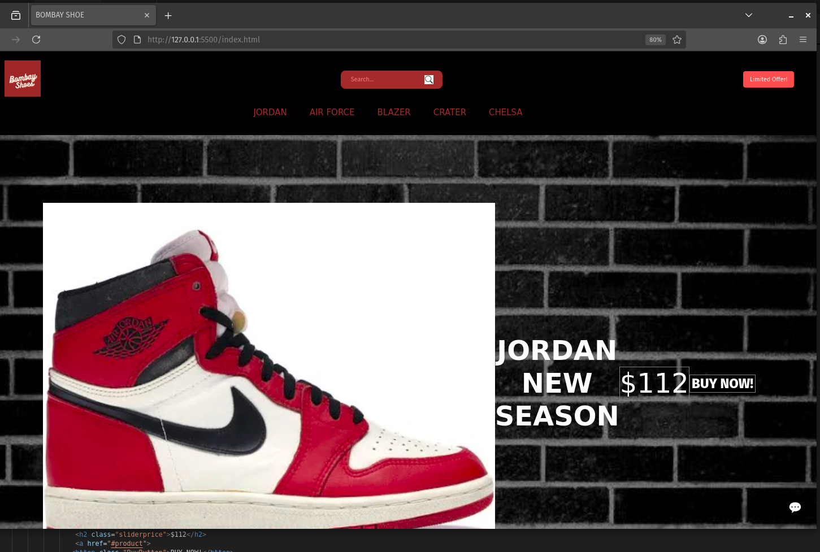The image size is (820, 552).
Task: Open the recent browsing view icon
Action: tap(16, 15)
